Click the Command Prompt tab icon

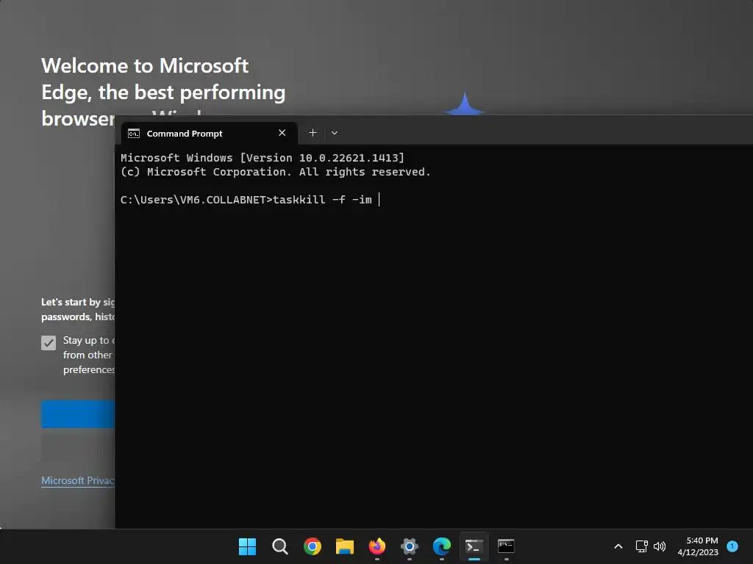click(134, 134)
